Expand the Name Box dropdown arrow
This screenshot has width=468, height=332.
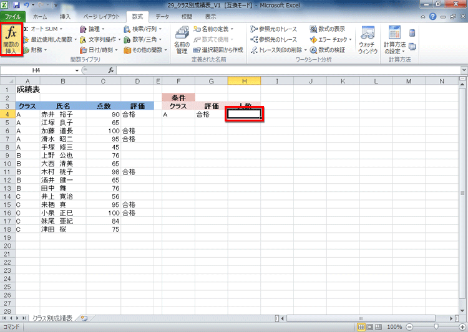tap(77, 70)
